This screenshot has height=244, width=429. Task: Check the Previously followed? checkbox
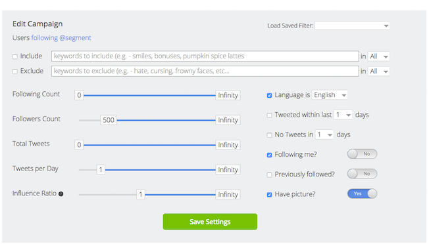(270, 174)
